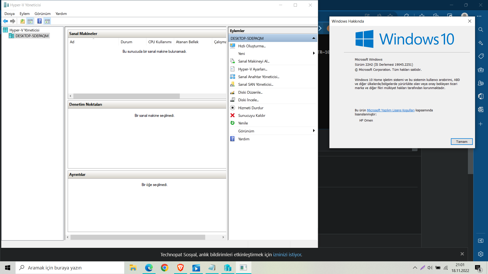Open the Microsoft Yazılım Lisans Koşulları link
488x274 pixels.
coord(390,110)
